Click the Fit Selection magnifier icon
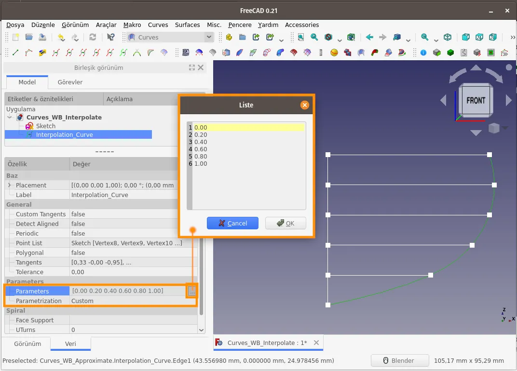The height and width of the screenshot is (371, 517). (x=314, y=37)
